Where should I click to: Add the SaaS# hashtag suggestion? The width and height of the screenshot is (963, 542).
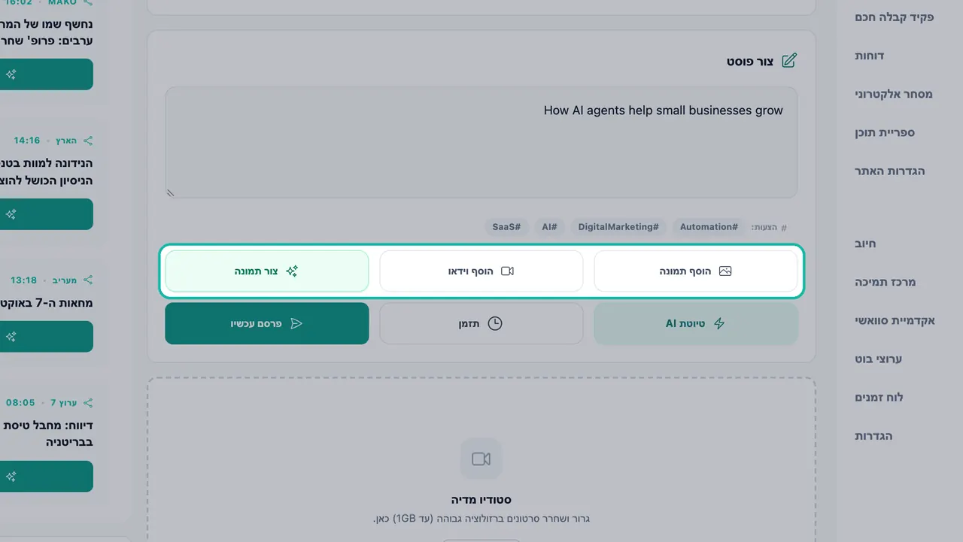(506, 227)
